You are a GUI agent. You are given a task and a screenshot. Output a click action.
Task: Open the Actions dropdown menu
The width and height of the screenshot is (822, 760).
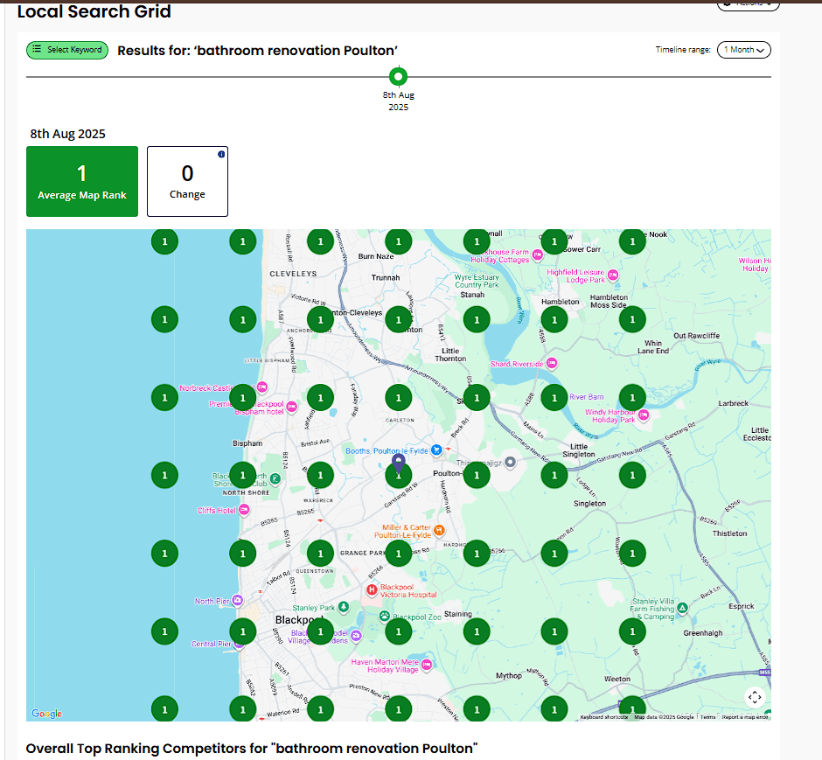coord(748,4)
